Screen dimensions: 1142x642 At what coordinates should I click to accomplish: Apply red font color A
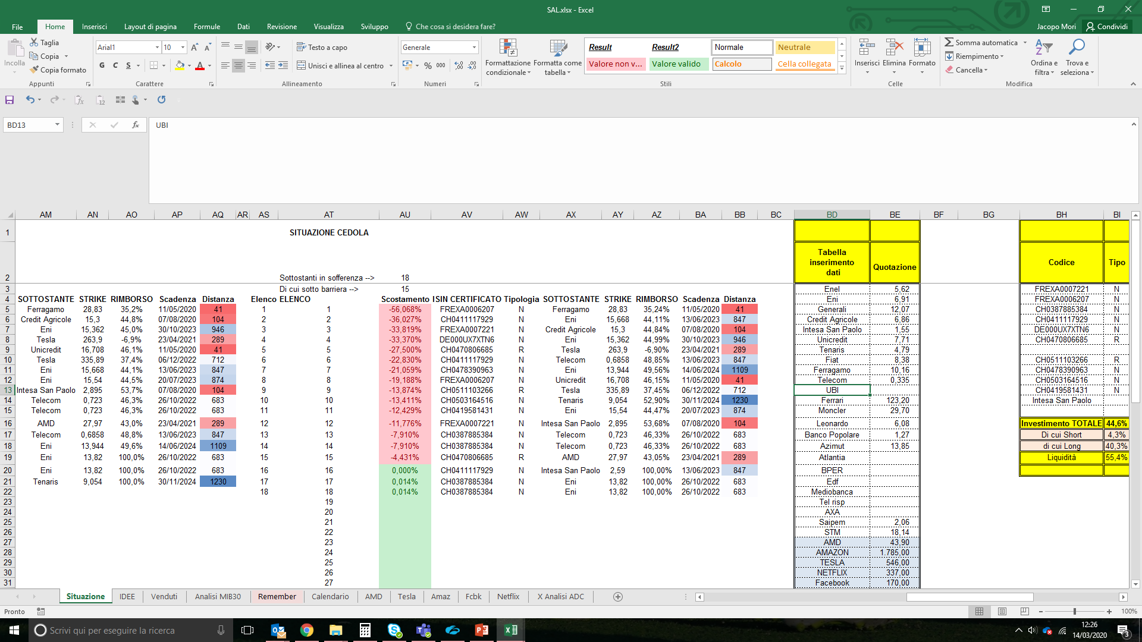click(200, 65)
